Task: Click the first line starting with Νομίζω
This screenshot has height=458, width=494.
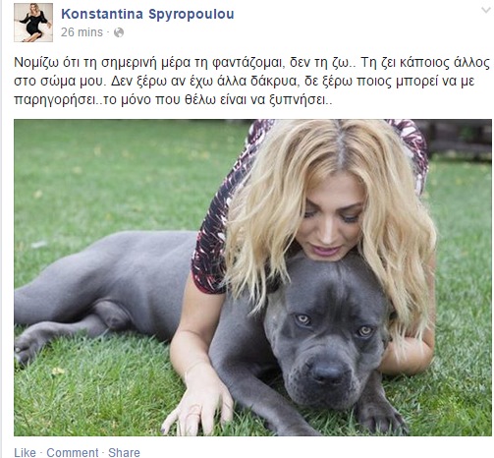Action: coord(251,62)
